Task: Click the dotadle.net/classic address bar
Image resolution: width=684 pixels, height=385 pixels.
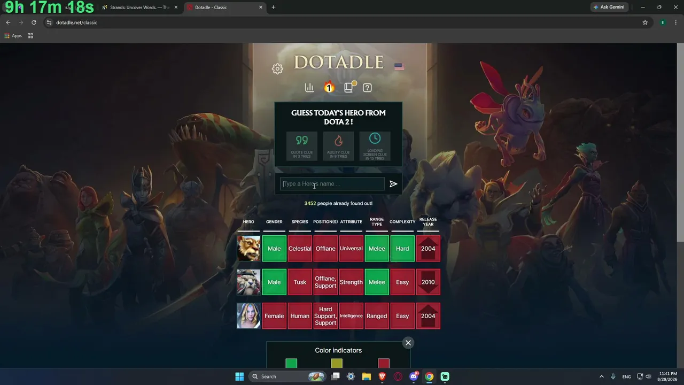Action: point(342,22)
